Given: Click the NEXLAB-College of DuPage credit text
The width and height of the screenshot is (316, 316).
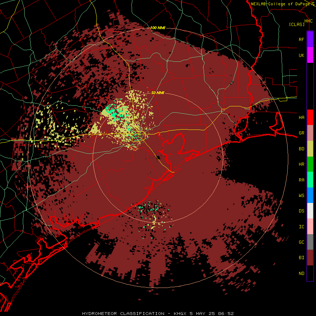Looking at the screenshot, I should 280,4.
